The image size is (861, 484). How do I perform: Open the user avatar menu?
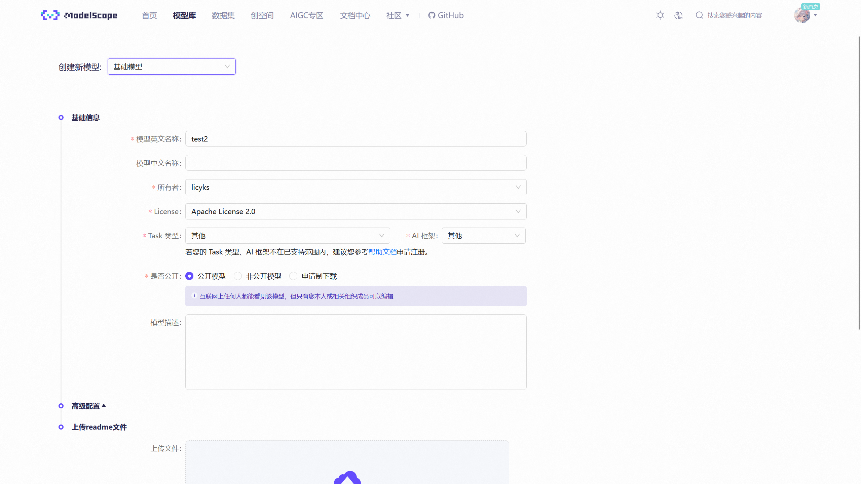802,16
